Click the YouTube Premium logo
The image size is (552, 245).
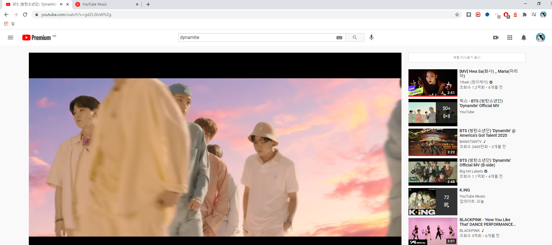37,38
